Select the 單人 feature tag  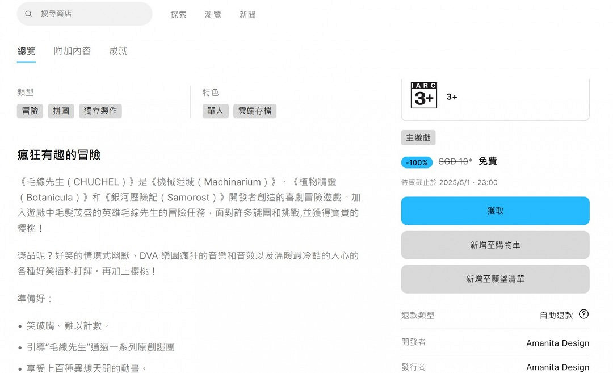(215, 111)
